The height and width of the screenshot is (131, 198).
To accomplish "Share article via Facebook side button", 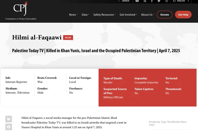I will point(8,127).
